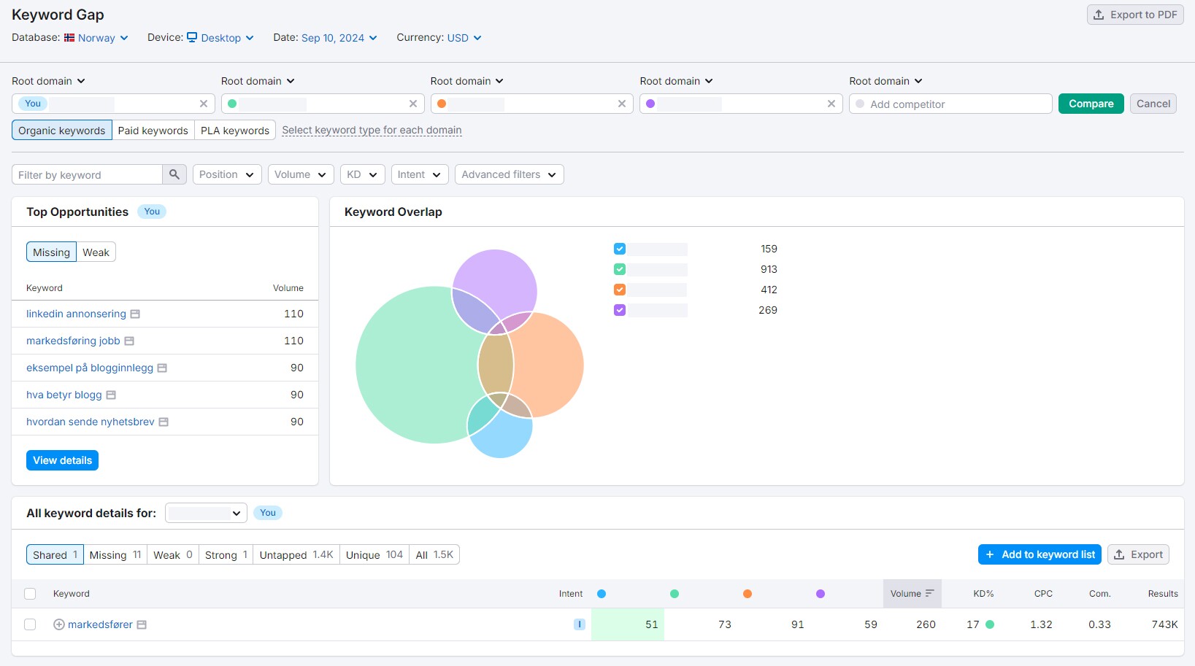Switch to the Paid keywords tab
Viewport: 1195px width, 666px height.
coord(153,131)
